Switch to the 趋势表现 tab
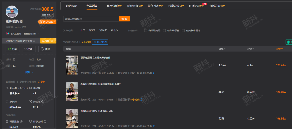 [x=71, y=6]
